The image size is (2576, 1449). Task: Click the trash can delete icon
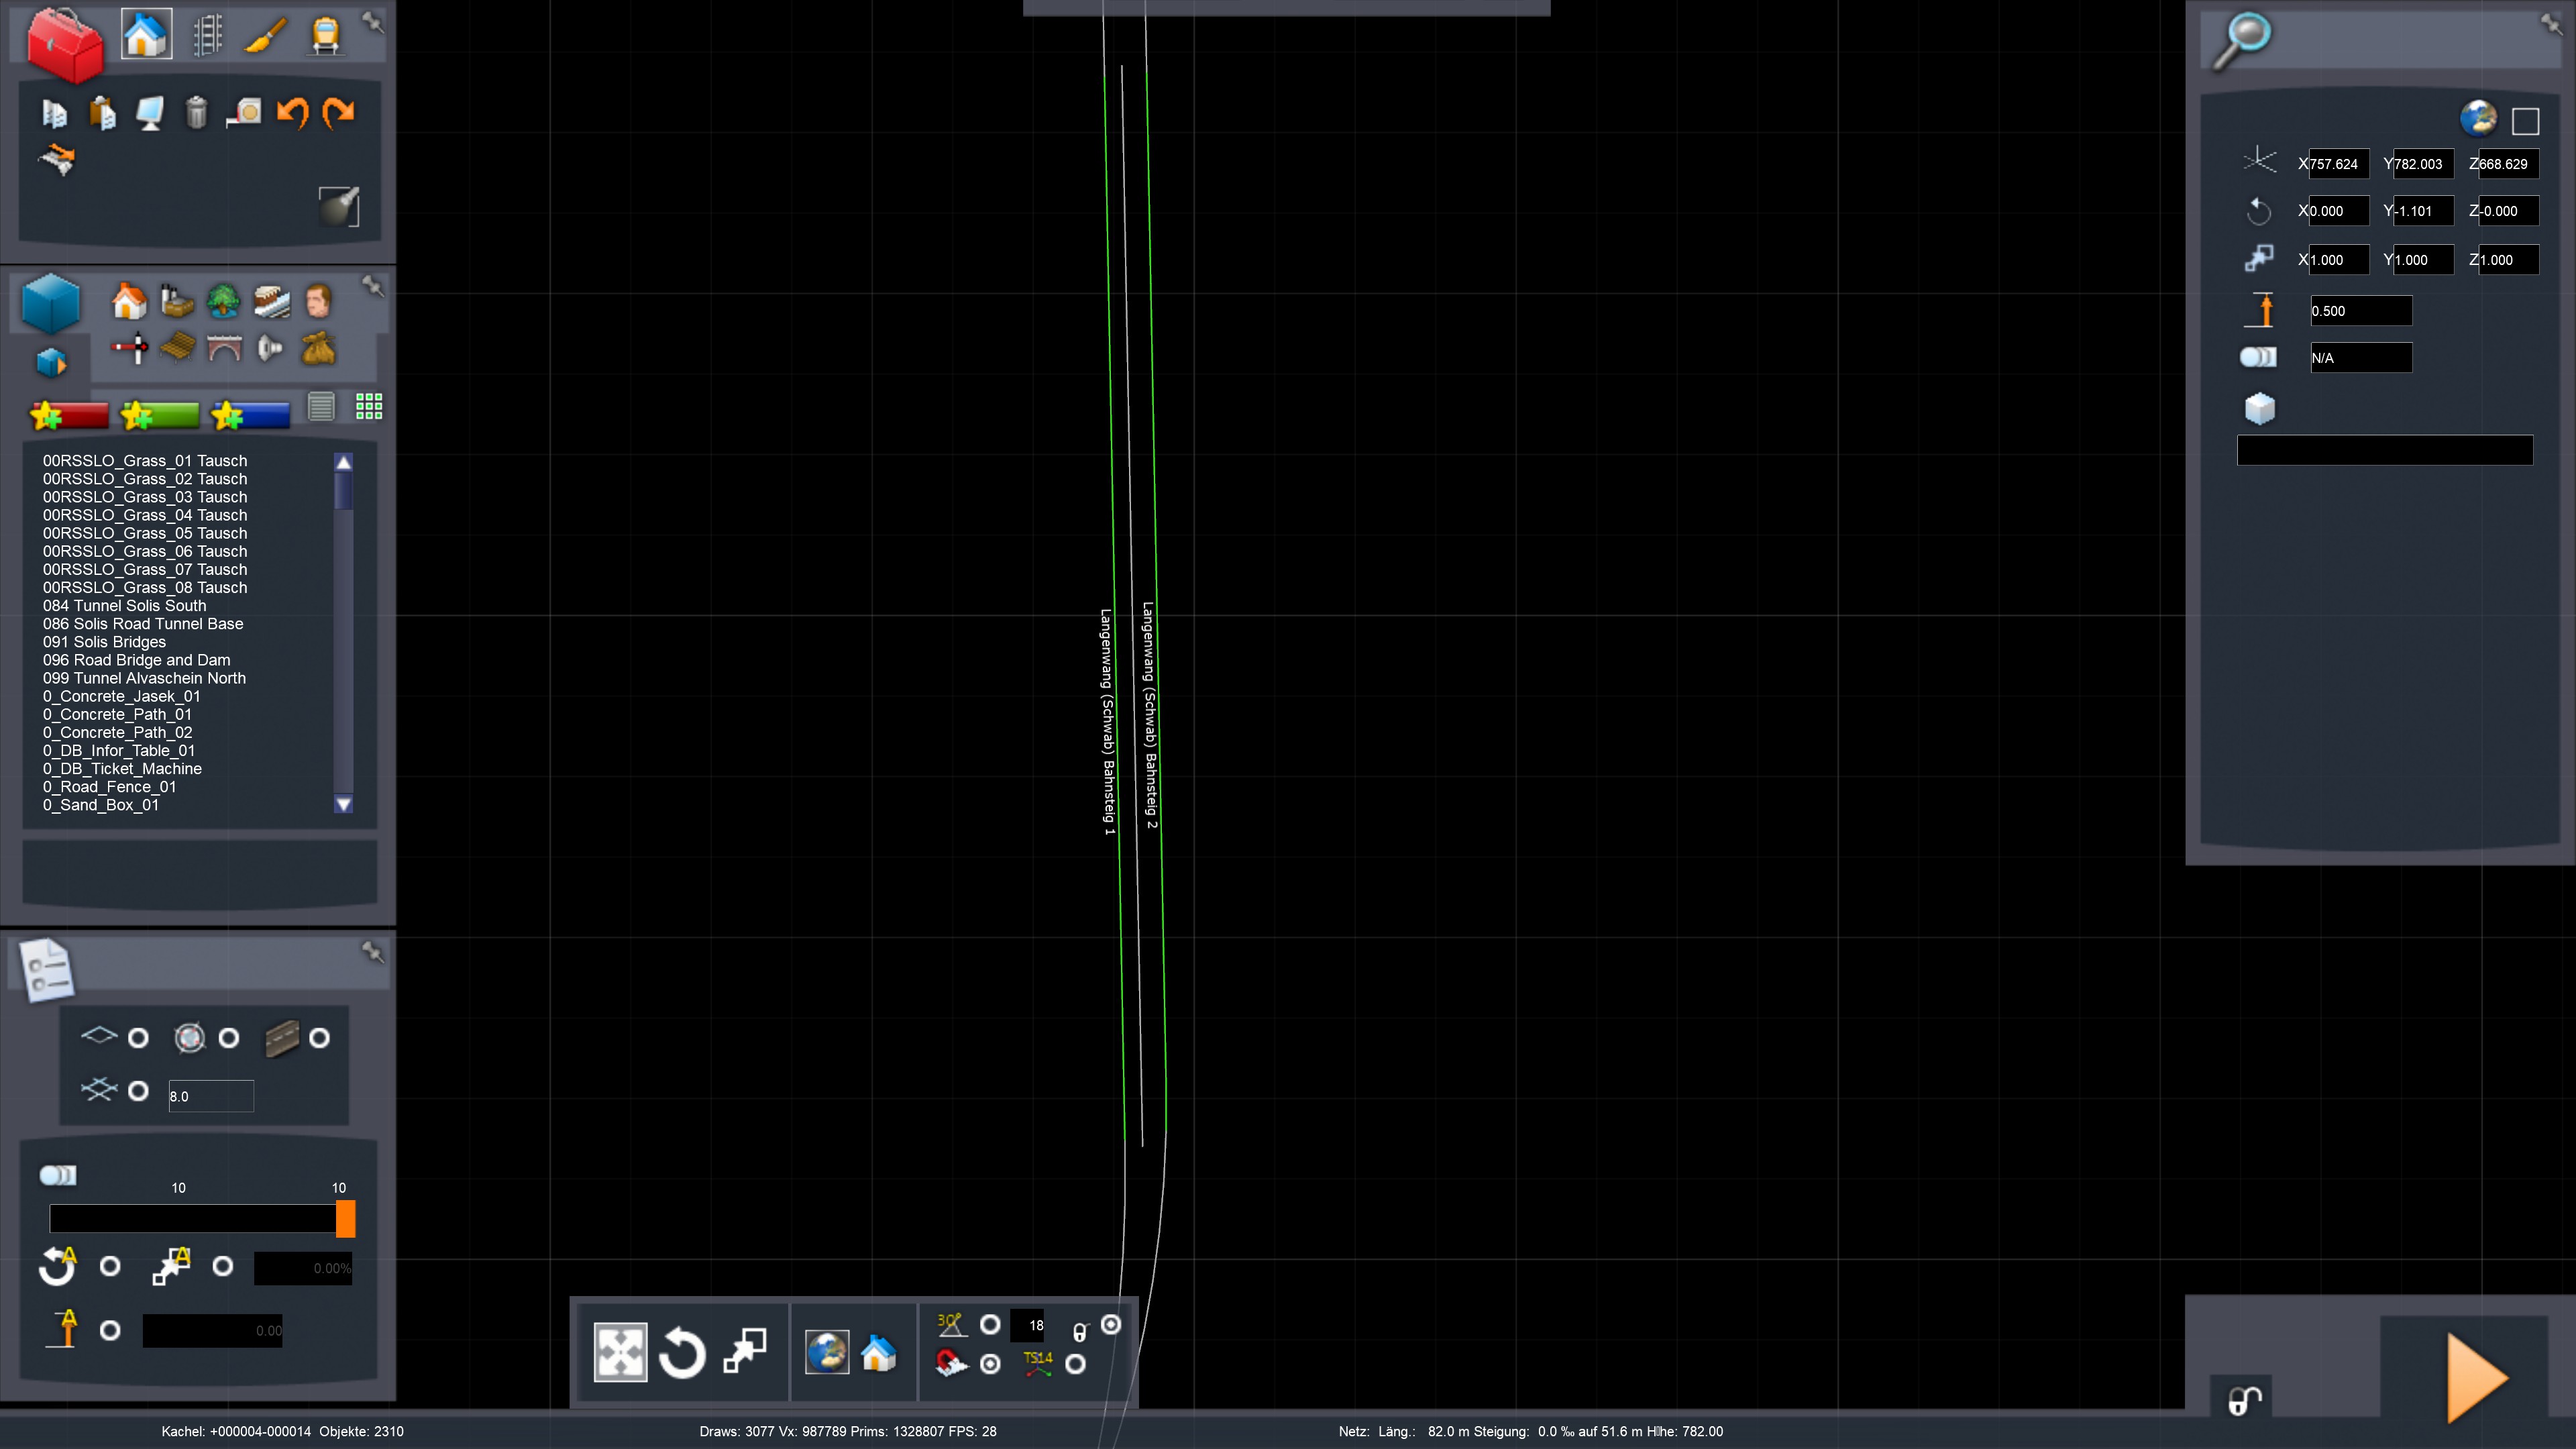point(196,112)
